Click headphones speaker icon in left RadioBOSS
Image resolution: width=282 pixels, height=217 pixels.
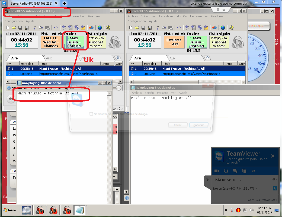[115, 42]
